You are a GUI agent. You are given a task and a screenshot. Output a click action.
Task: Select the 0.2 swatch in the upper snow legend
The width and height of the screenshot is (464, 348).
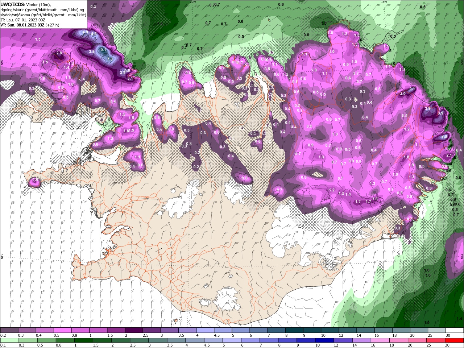pyautogui.click(x=9, y=330)
